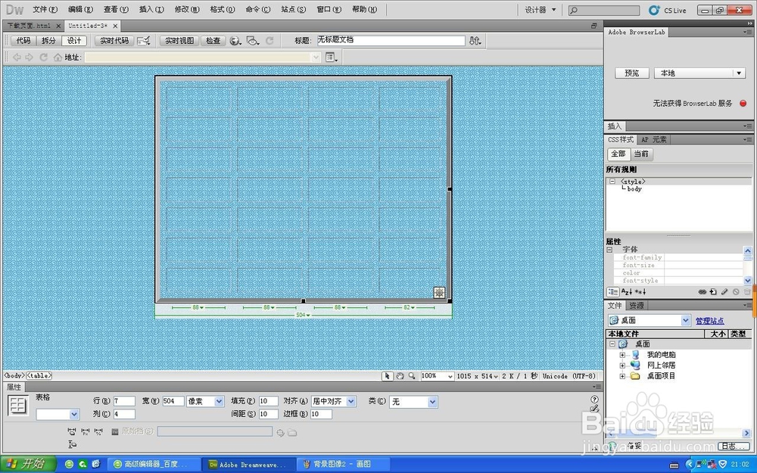The width and height of the screenshot is (757, 473).
Task: Collapse the style node in CSS rules
Action: pos(612,182)
